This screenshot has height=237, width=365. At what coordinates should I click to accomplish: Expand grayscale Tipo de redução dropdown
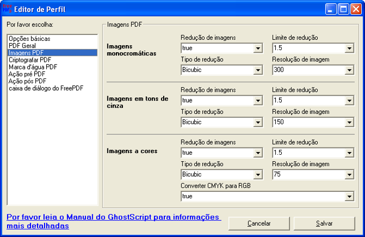[258, 122]
